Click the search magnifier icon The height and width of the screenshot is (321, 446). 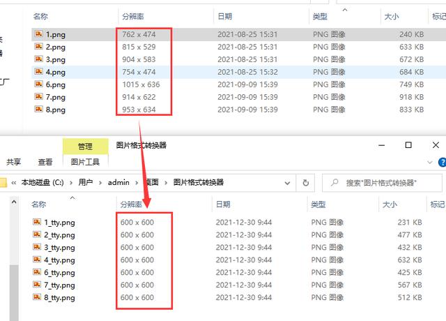click(x=334, y=182)
